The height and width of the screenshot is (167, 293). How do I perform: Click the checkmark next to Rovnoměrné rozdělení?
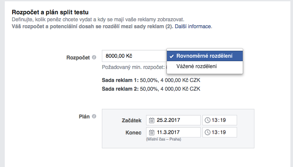(172, 56)
